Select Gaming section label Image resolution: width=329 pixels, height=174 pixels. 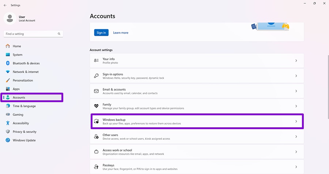point(18,115)
